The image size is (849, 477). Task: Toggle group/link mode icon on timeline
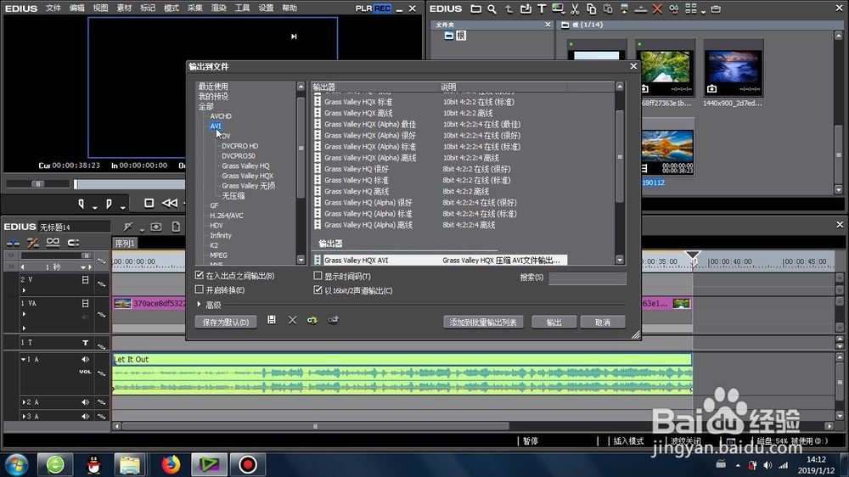click(x=53, y=243)
